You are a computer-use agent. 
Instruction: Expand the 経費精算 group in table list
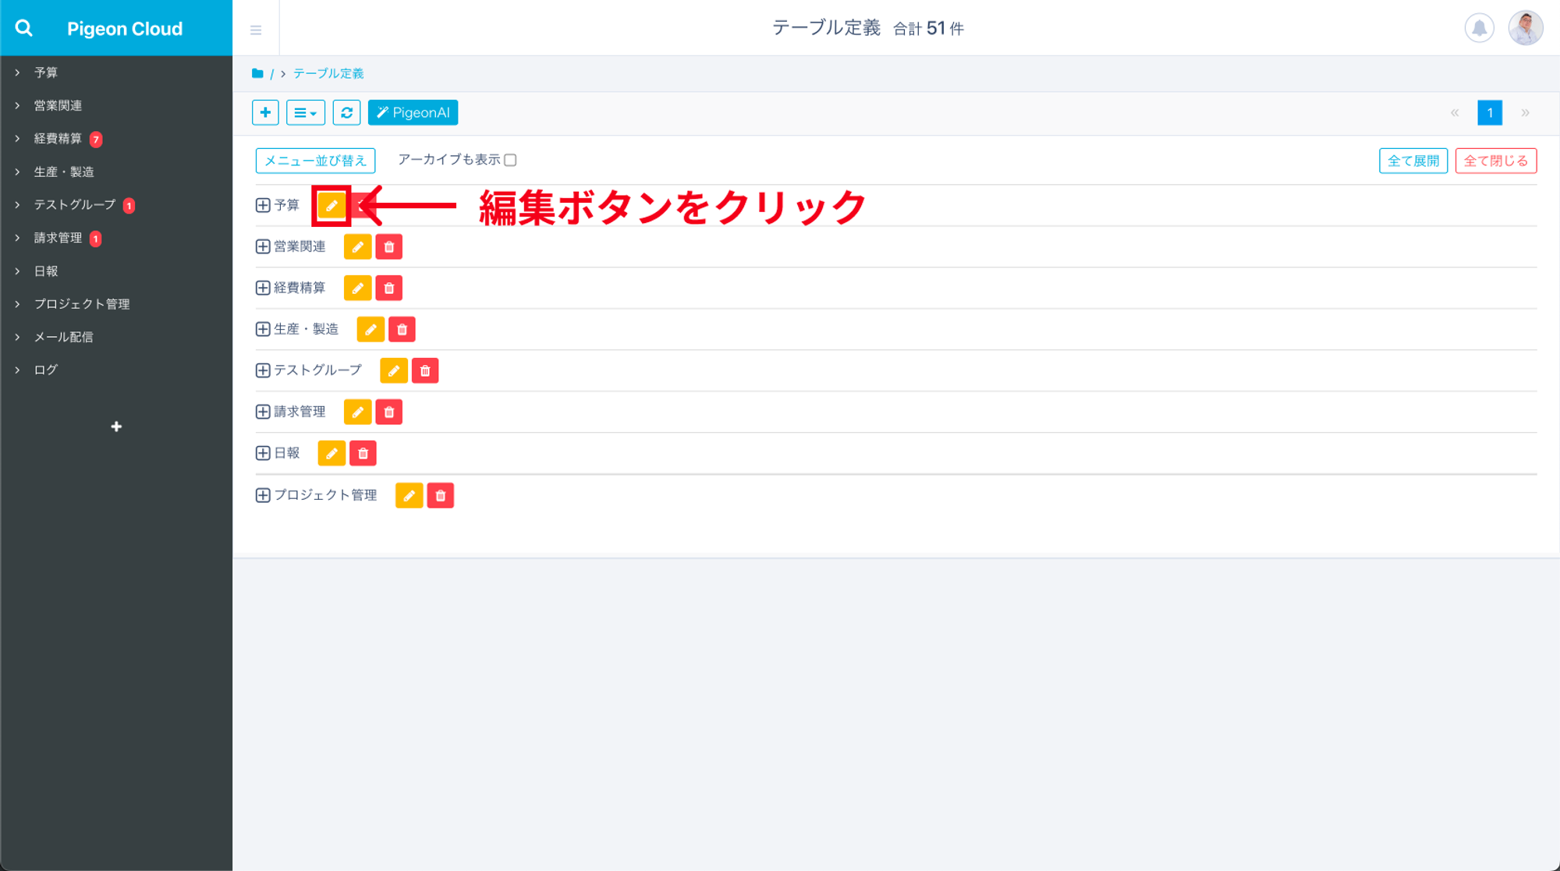pyautogui.click(x=263, y=288)
